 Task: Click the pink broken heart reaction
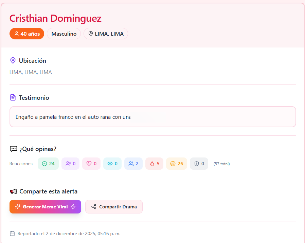[x=91, y=164]
